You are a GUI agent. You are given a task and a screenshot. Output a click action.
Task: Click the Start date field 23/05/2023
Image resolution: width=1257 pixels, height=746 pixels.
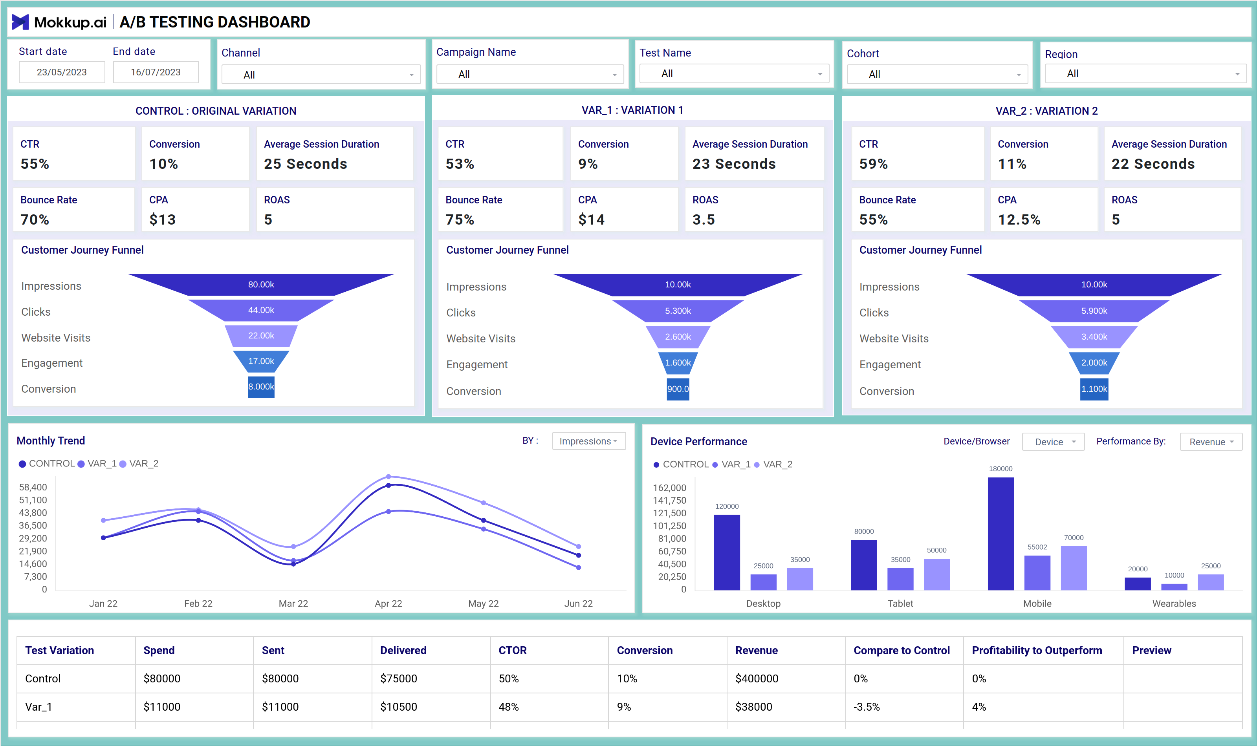click(62, 72)
